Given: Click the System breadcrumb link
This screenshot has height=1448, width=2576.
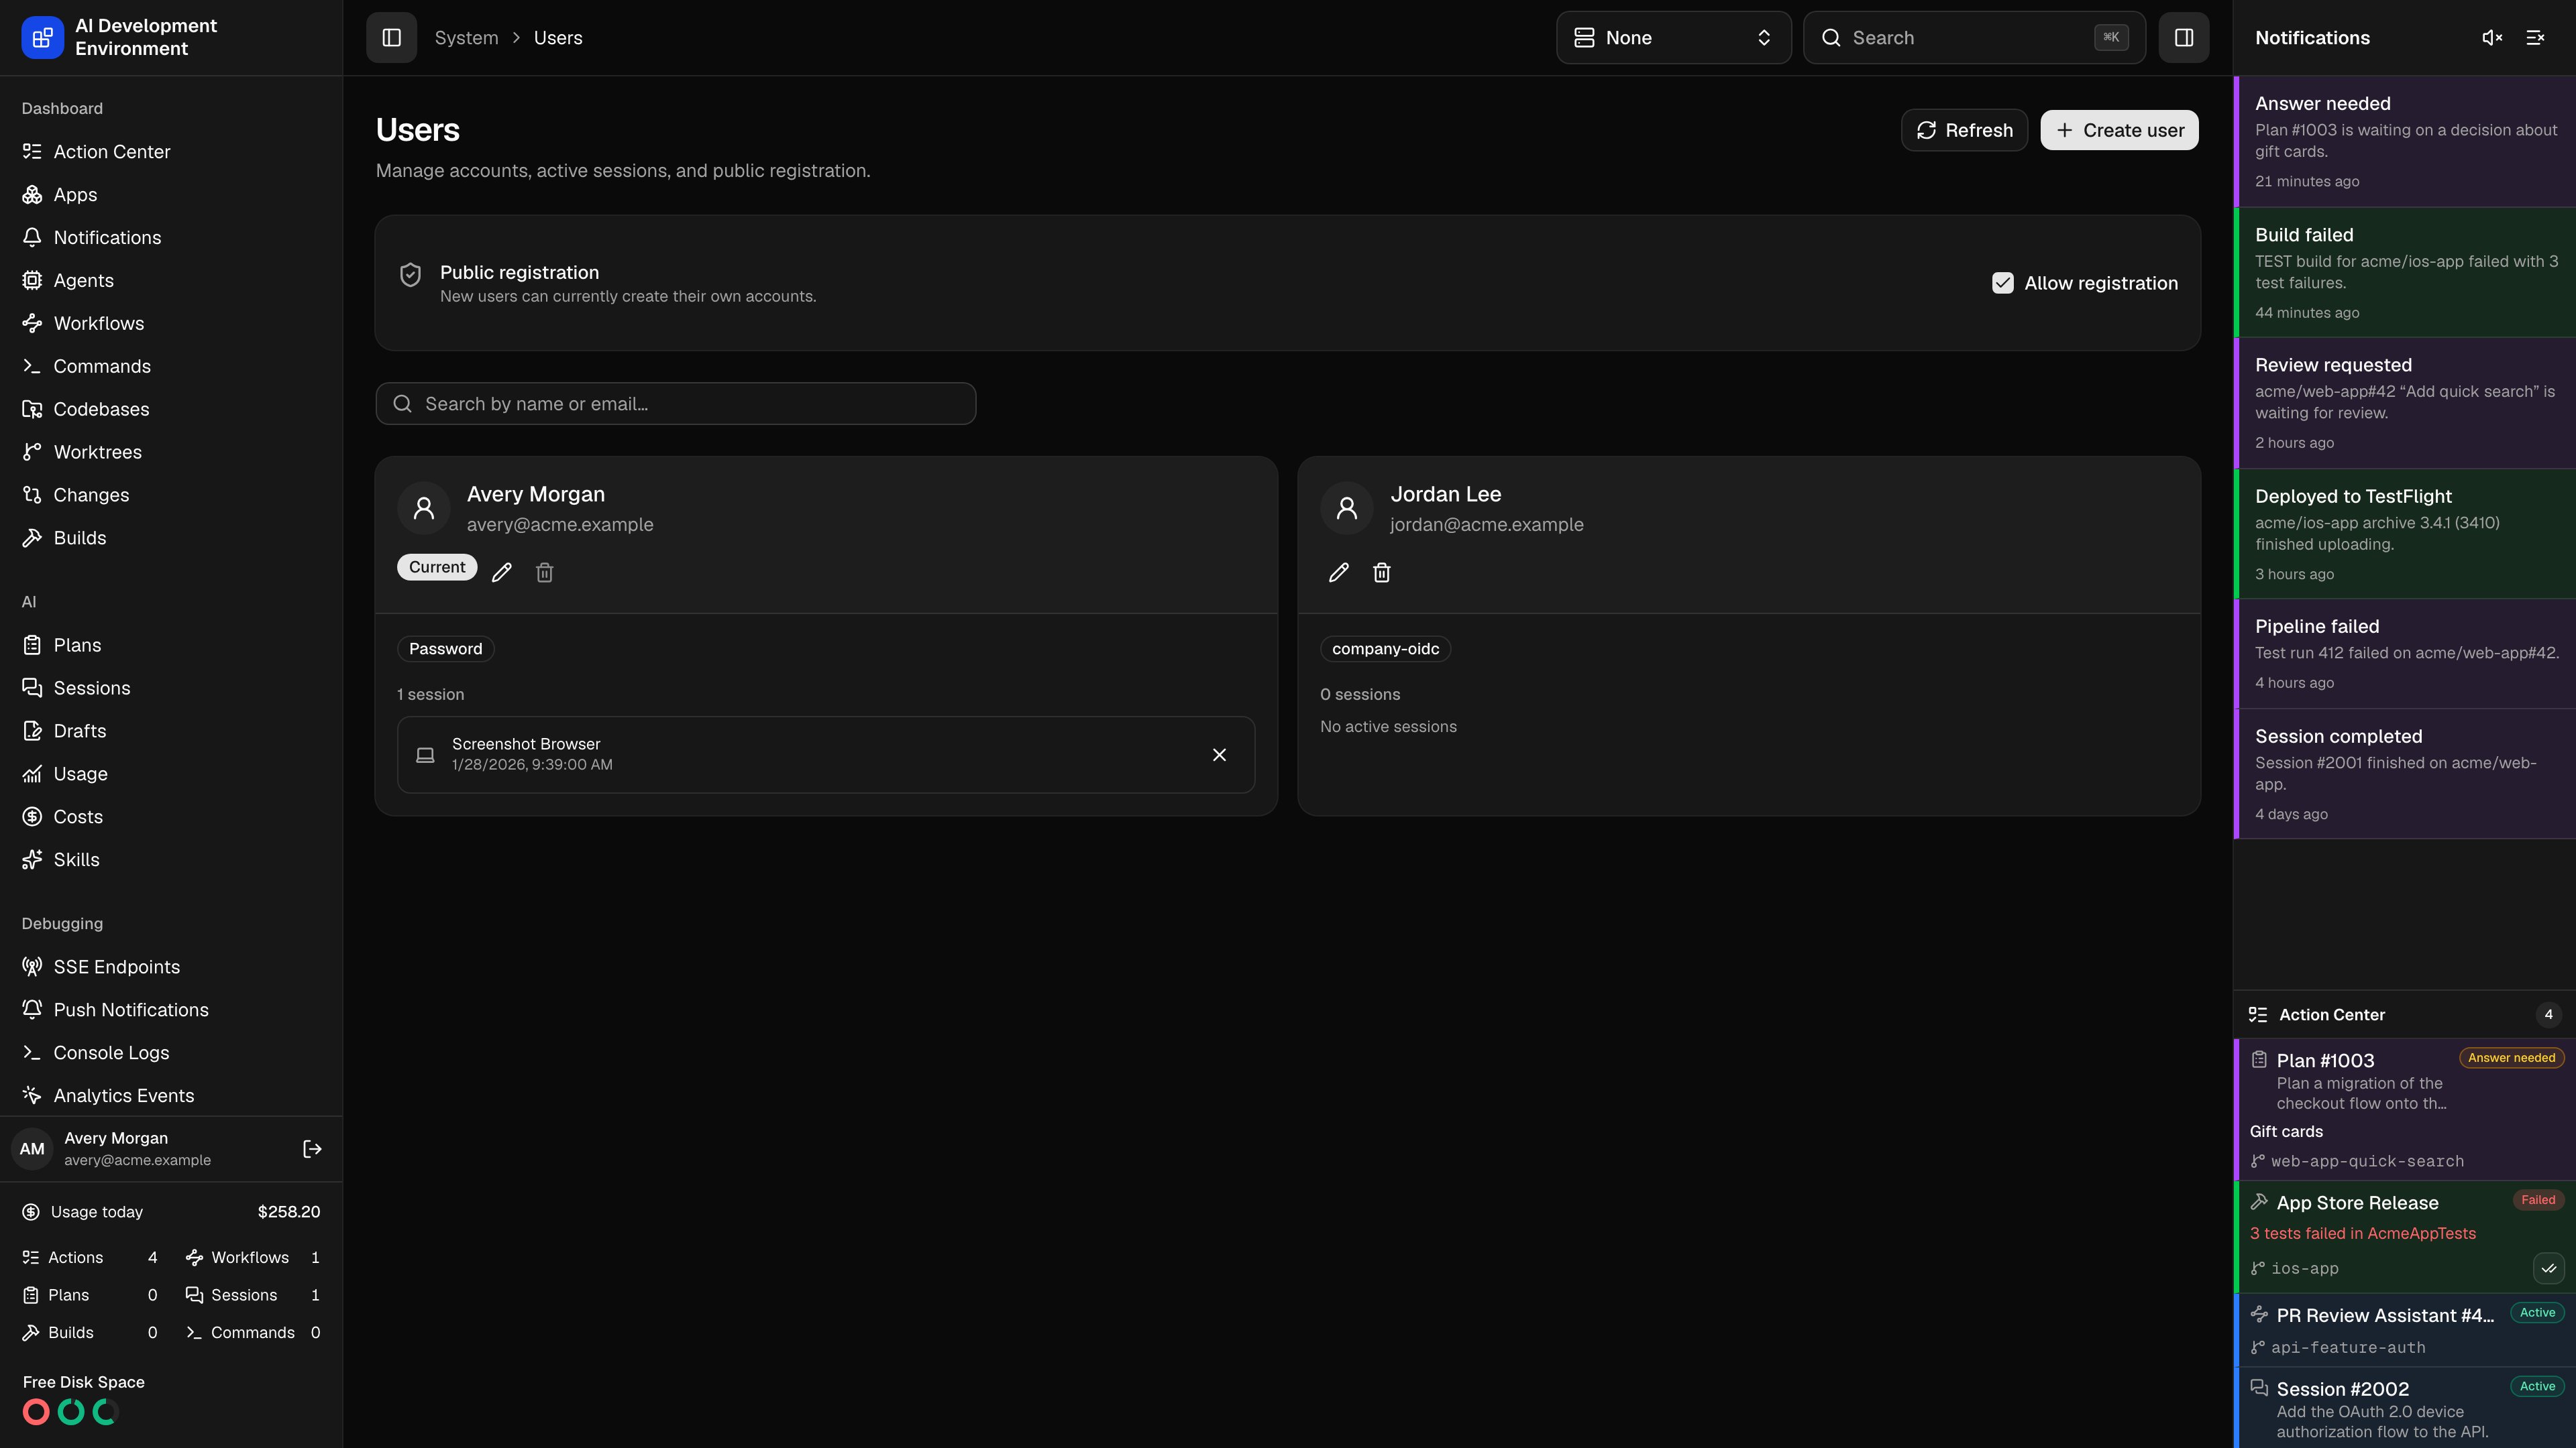Looking at the screenshot, I should [x=466, y=38].
